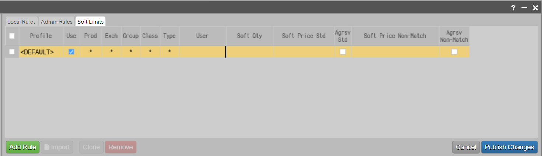Open the help question mark icon

pyautogui.click(x=513, y=8)
